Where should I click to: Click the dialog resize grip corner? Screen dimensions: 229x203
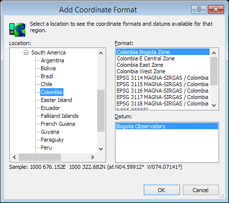[222, 196]
